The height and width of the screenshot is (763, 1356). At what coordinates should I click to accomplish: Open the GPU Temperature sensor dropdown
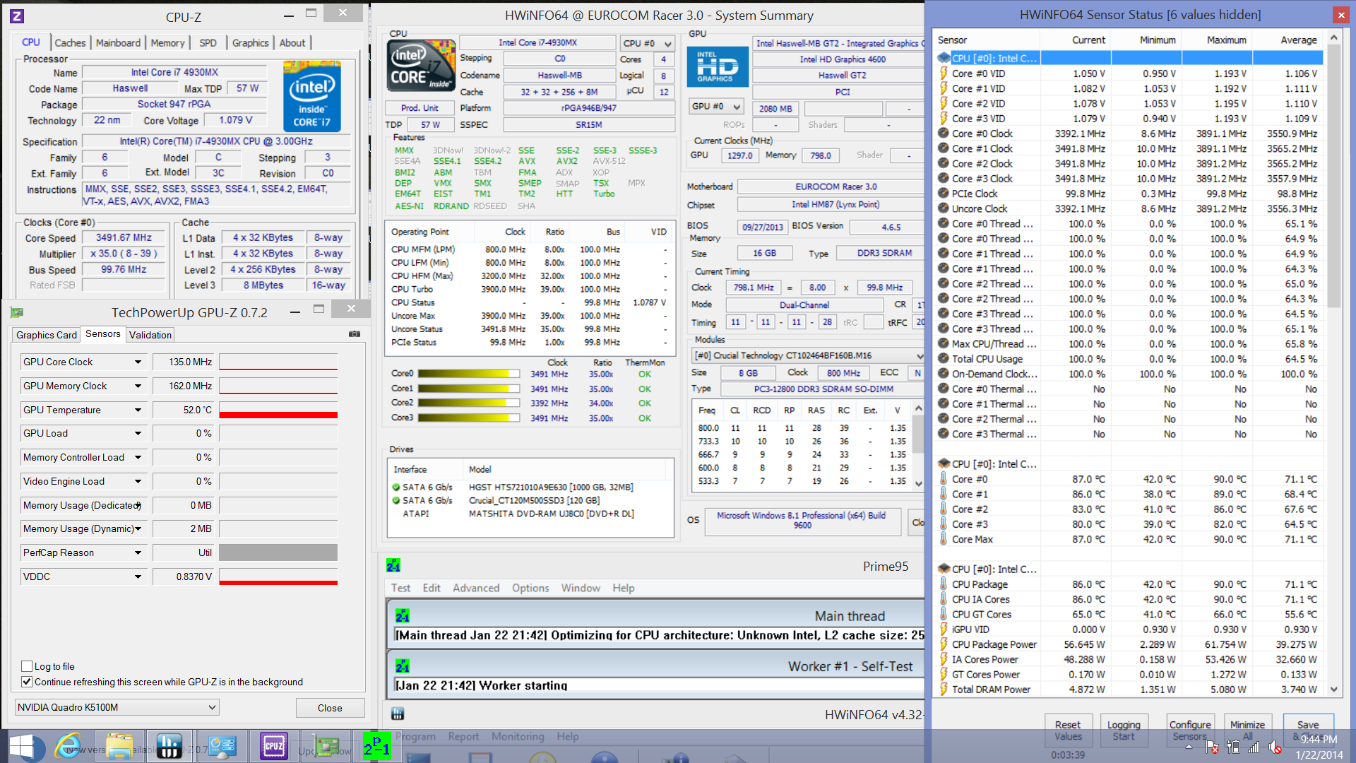[x=138, y=410]
